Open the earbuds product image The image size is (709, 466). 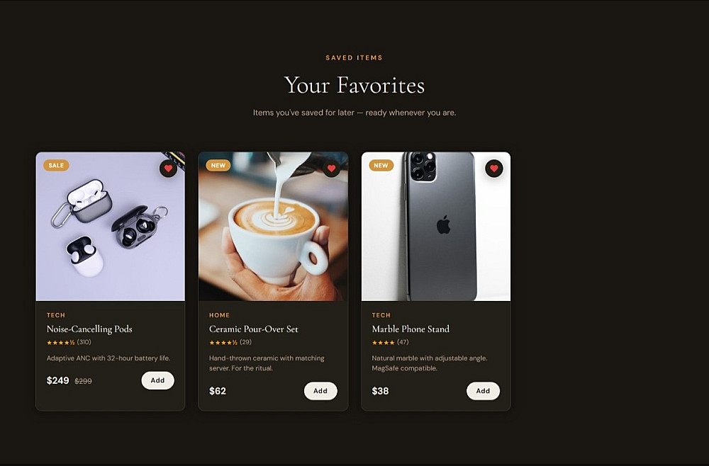coord(111,226)
